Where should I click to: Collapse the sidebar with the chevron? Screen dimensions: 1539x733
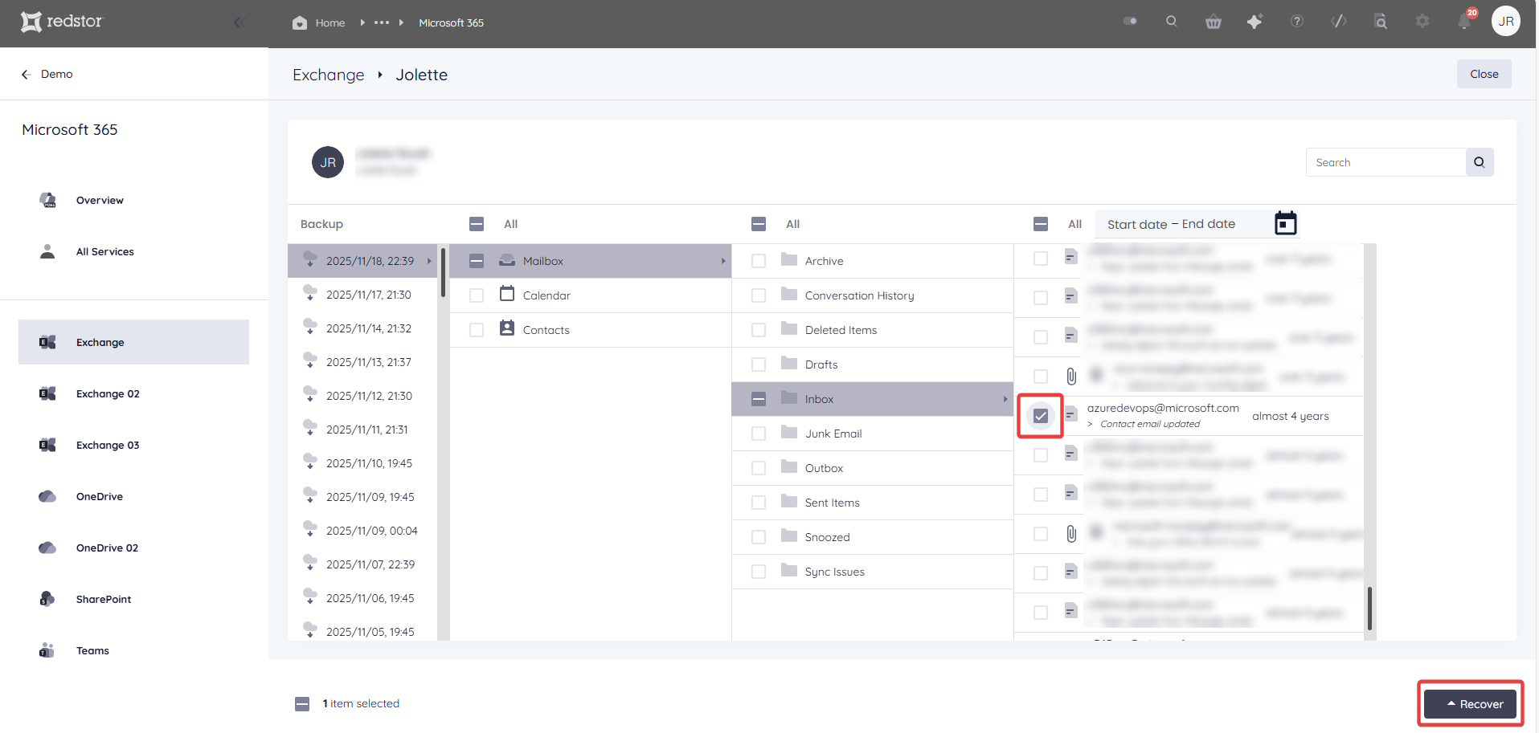pos(238,22)
